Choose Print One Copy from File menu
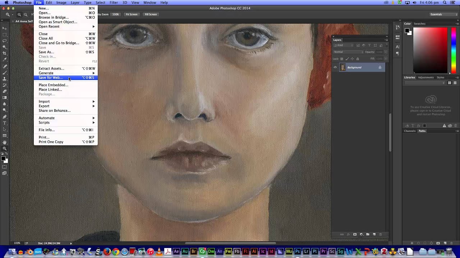460x258 pixels. click(x=66, y=142)
